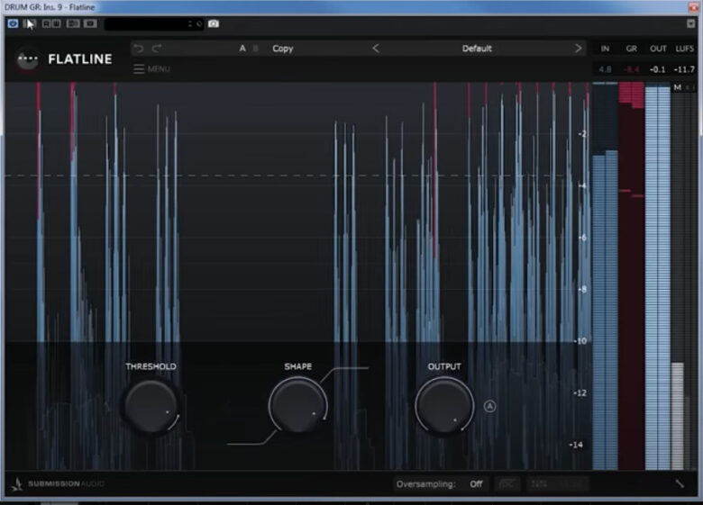Open the host preset name field
The width and height of the screenshot is (703, 505).
(x=154, y=23)
